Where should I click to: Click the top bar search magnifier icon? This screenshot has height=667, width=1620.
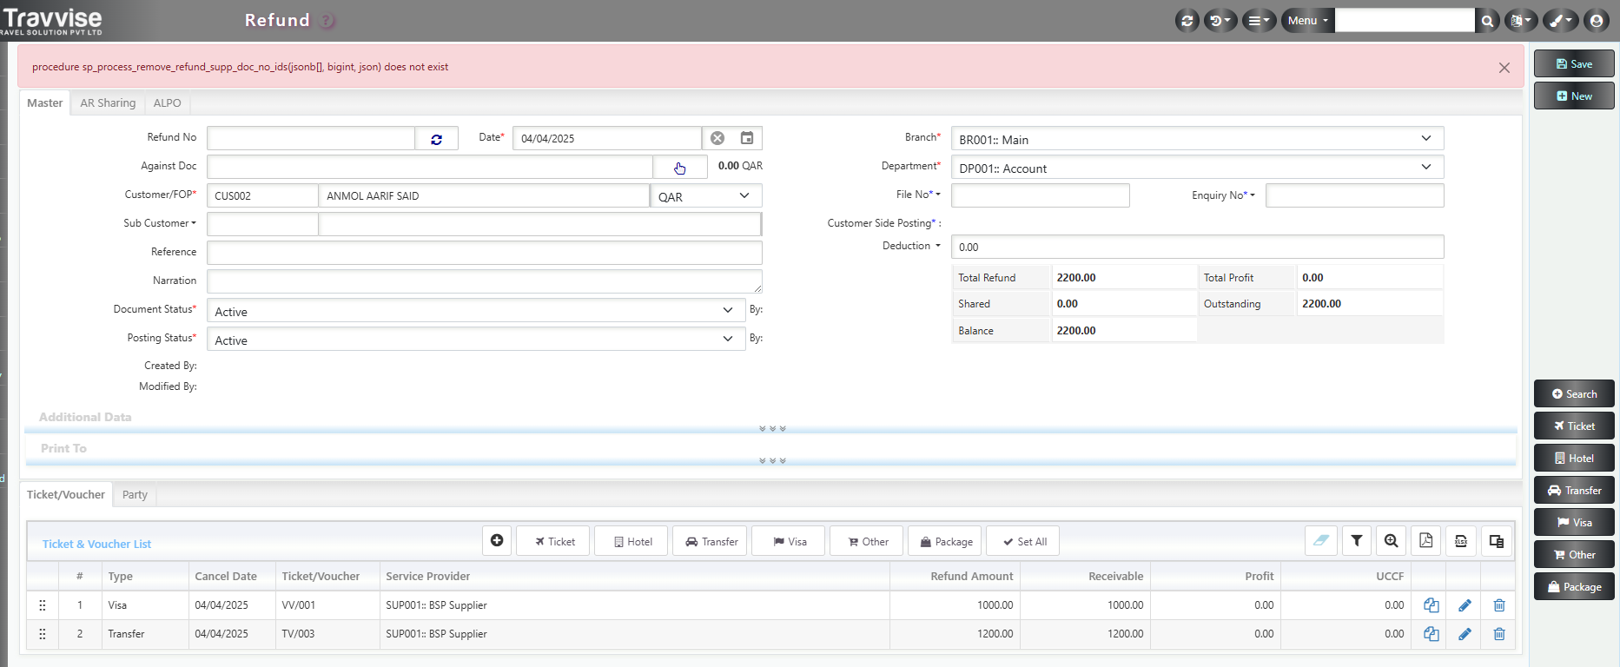point(1488,21)
